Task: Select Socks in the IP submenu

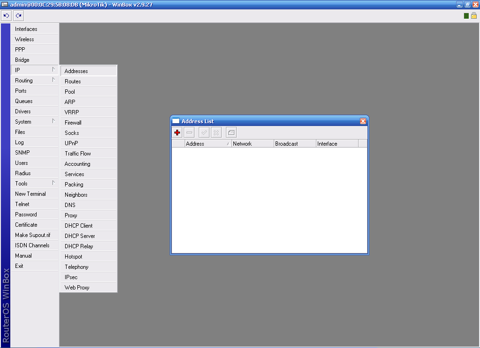Action: [89, 133]
